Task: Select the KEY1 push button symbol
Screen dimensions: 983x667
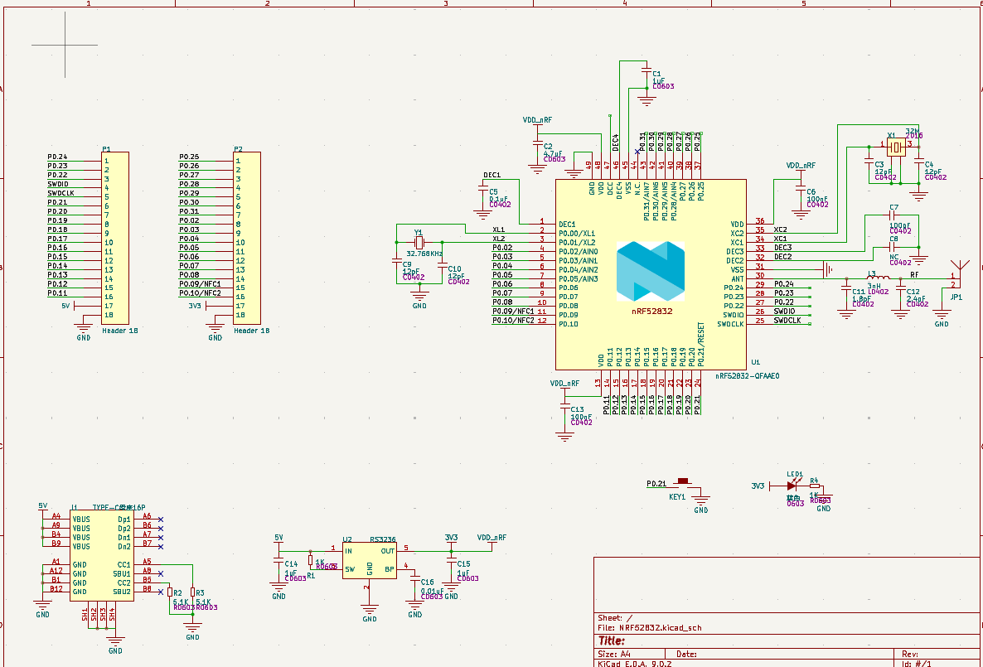Action: pos(682,483)
